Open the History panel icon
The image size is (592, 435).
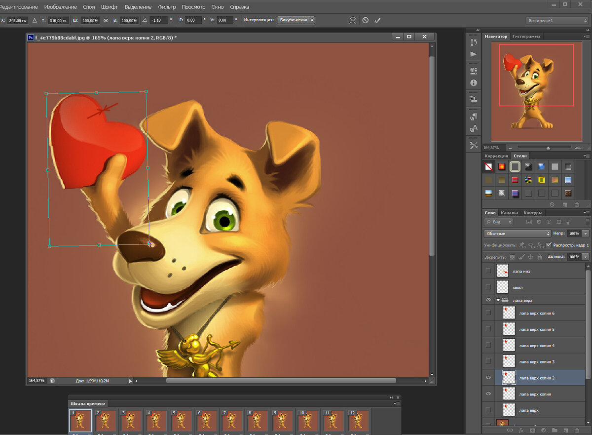pos(474,43)
